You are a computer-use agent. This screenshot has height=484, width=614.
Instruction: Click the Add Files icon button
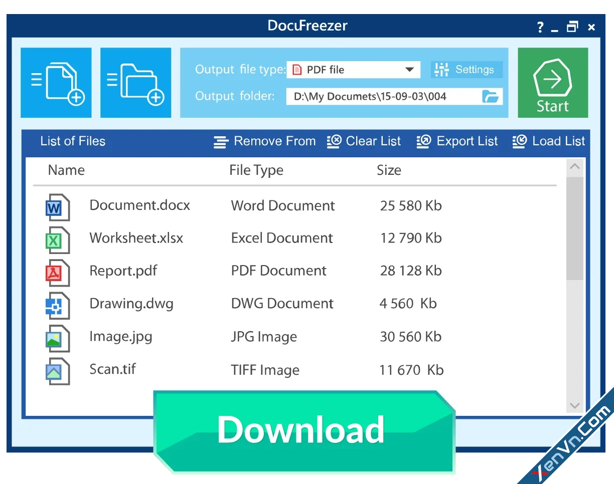click(56, 83)
